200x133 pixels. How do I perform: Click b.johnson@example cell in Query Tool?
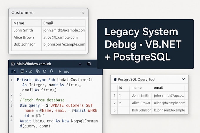tap(169, 110)
